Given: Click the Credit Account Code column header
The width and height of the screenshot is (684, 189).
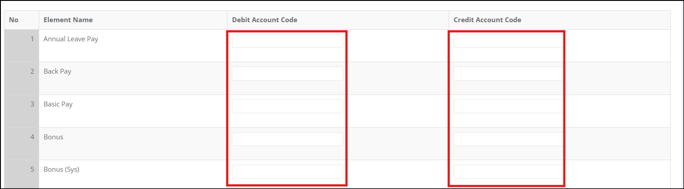Looking at the screenshot, I should tap(487, 20).
